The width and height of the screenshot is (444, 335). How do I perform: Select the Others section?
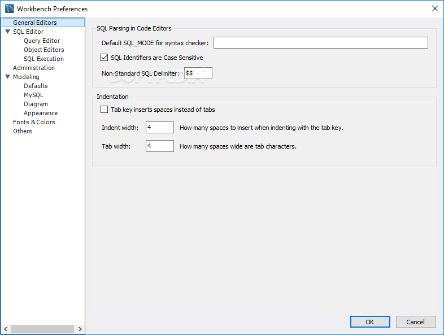(x=23, y=132)
